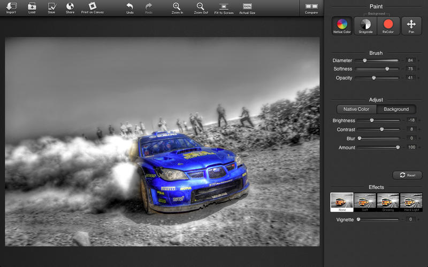Select the Grayscale paint tool
This screenshot has height=267, width=428.
[365, 26]
